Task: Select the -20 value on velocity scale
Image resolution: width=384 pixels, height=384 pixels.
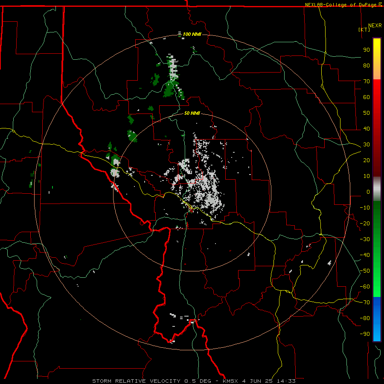Action: pyautogui.click(x=365, y=223)
